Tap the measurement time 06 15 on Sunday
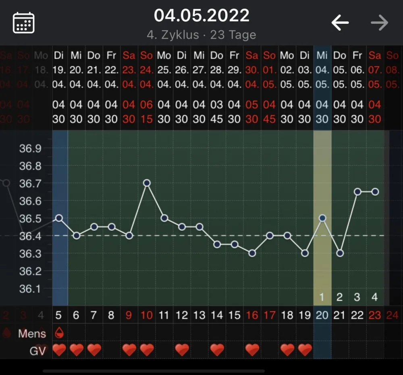 [147, 112]
